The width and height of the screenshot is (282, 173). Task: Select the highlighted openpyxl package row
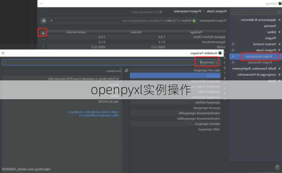pyautogui.click(x=175, y=76)
